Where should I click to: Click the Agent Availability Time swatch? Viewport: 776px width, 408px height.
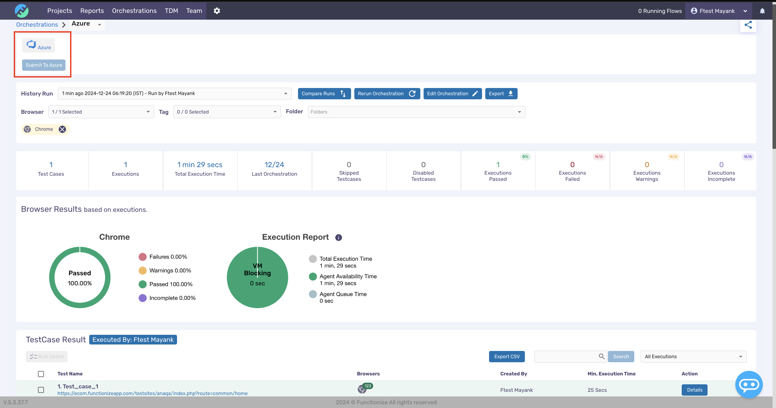[x=313, y=276]
